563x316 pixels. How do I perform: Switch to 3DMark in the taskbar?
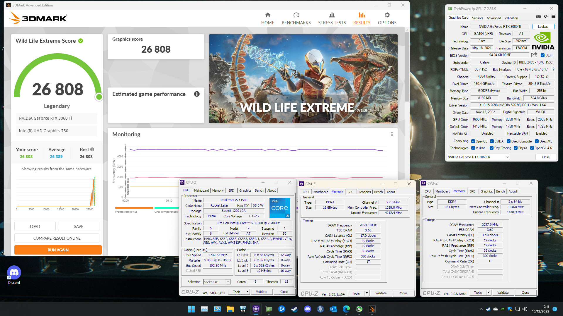(372, 309)
